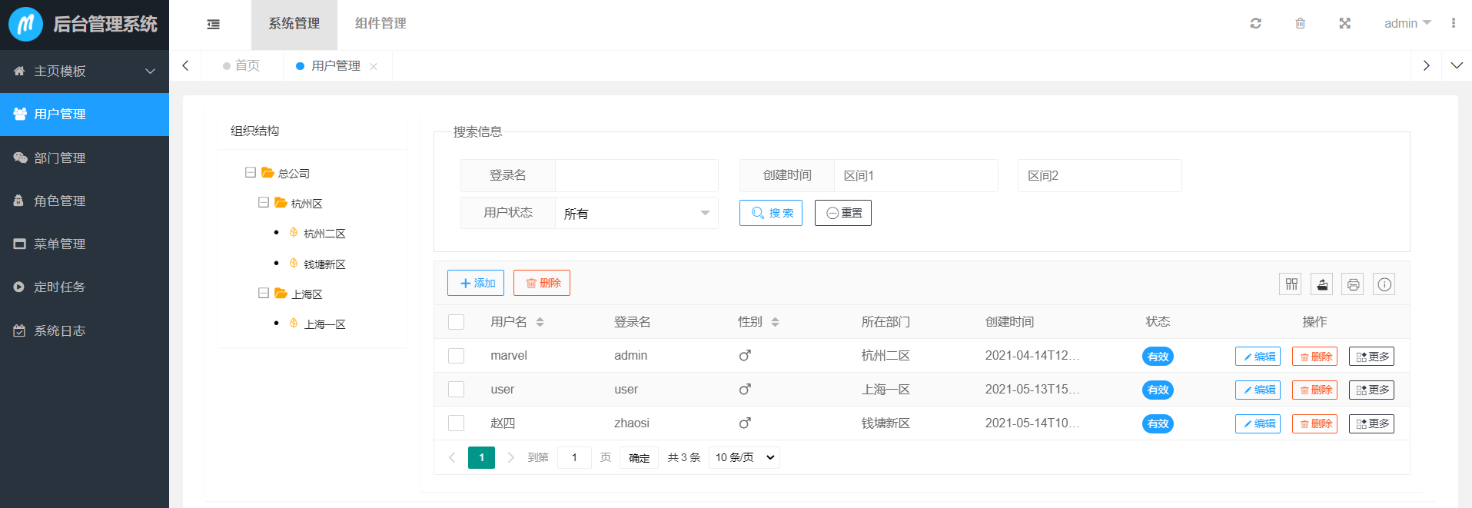Click the refresh icon in top header
Image resolution: width=1472 pixels, height=508 pixels.
tap(1255, 23)
